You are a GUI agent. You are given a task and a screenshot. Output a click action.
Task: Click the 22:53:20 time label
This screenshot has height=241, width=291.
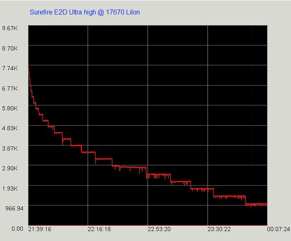click(x=159, y=229)
